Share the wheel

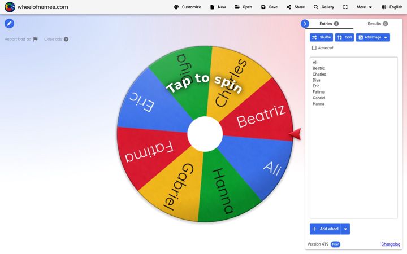pyautogui.click(x=296, y=7)
